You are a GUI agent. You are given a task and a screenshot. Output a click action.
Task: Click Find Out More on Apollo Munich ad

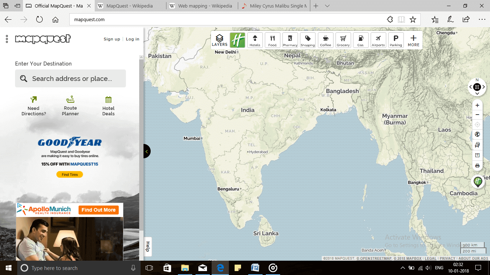point(99,210)
